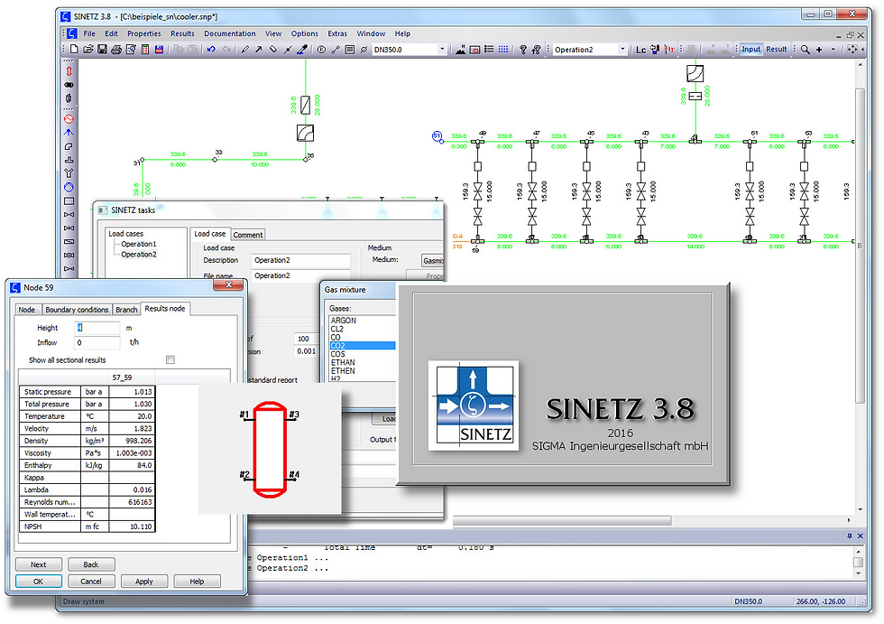Open the DN350.0 pipe size dropdown
884x624 pixels.
point(442,50)
